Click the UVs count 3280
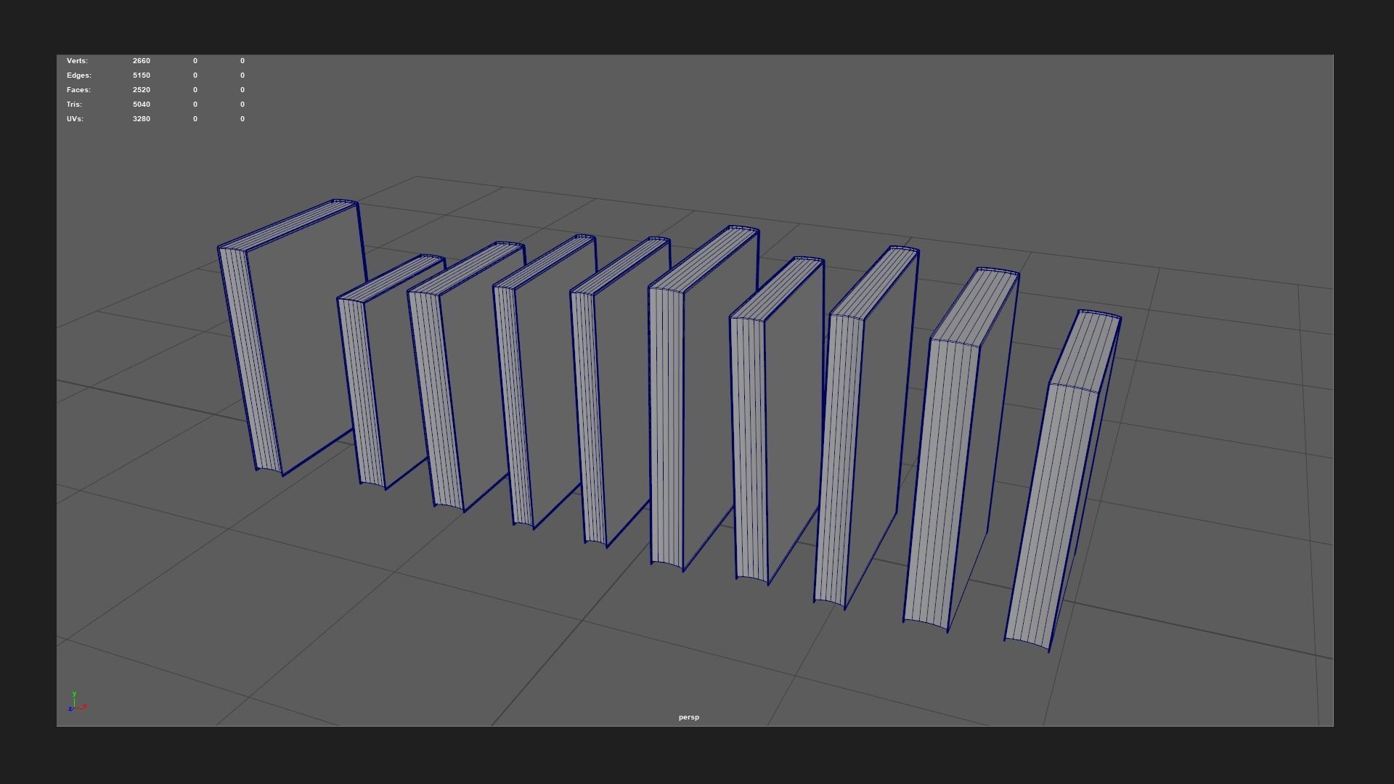The height and width of the screenshot is (784, 1394). tap(142, 119)
